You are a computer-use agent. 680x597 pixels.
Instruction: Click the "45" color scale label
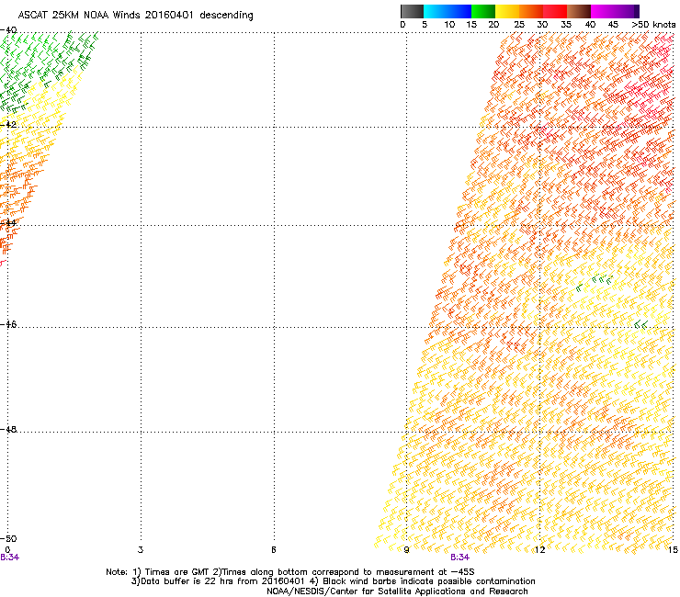tap(613, 25)
